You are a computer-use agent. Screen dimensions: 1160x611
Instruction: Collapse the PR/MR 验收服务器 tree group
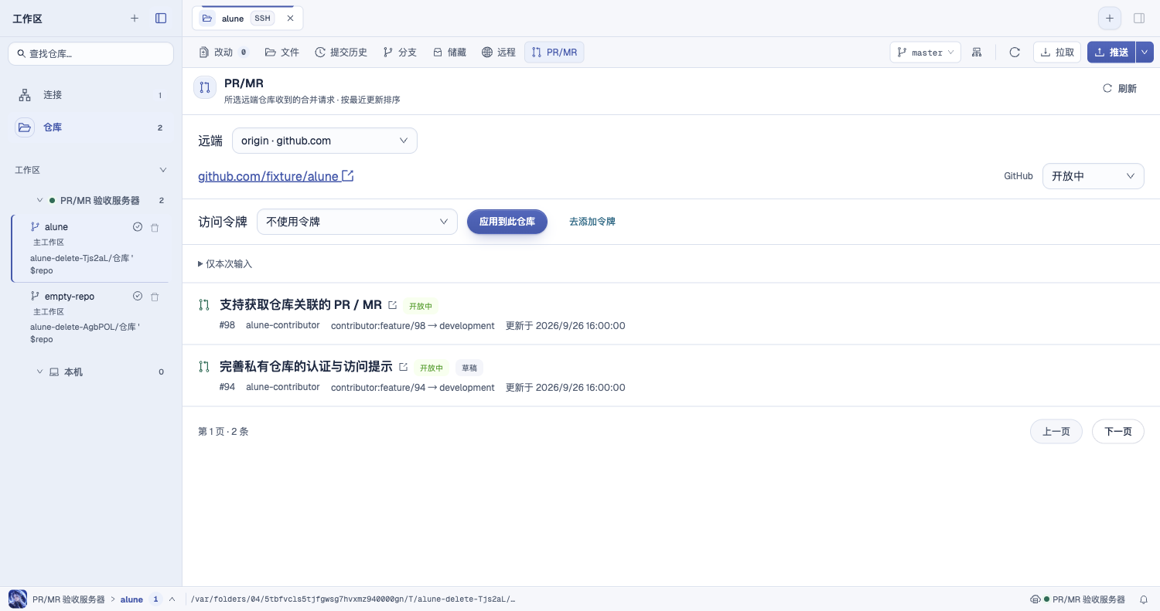[x=39, y=201]
